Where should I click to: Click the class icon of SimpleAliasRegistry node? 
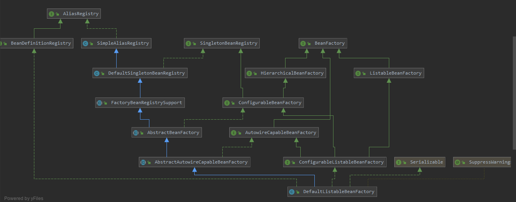(85, 44)
